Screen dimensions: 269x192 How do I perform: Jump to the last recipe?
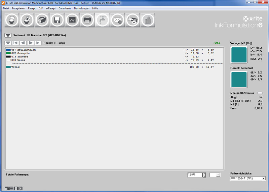tap(38, 43)
